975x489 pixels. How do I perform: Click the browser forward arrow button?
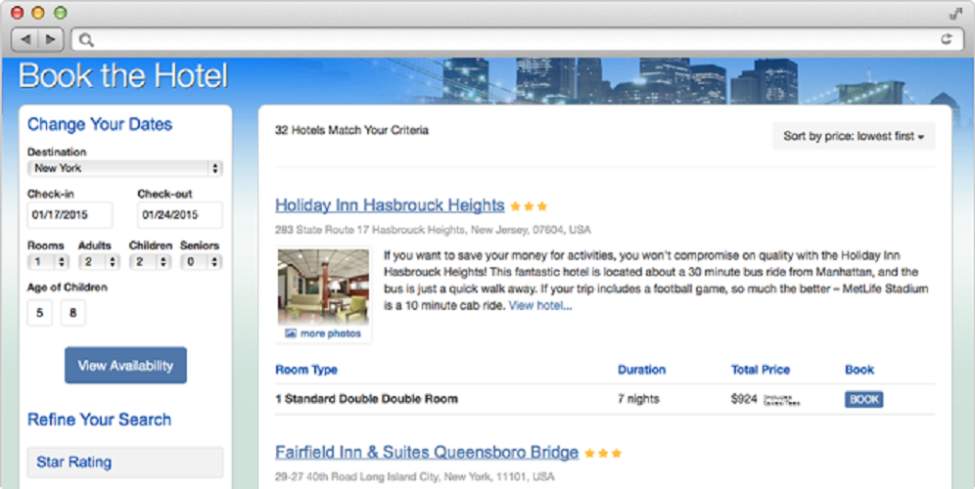point(51,39)
